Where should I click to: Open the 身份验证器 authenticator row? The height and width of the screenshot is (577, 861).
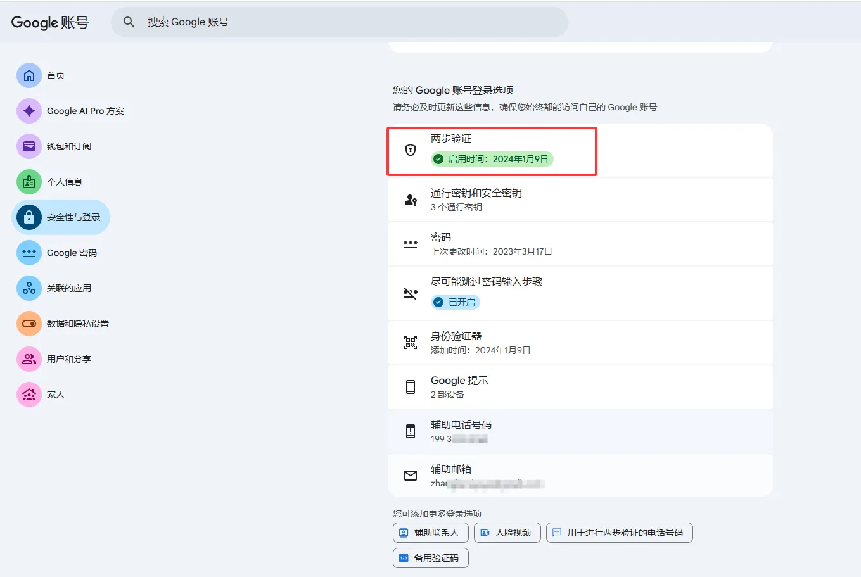(580, 343)
